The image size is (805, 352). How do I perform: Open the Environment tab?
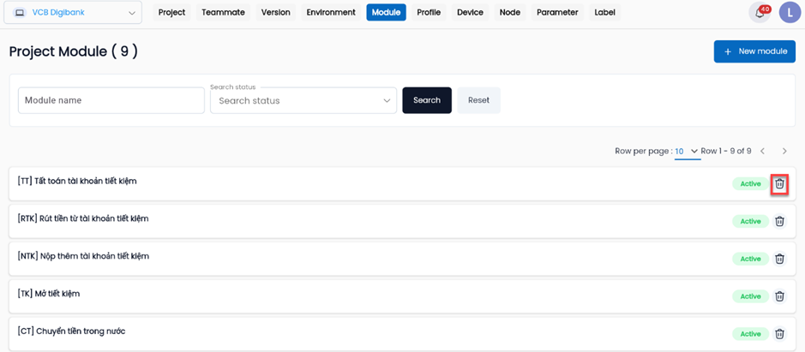(331, 13)
